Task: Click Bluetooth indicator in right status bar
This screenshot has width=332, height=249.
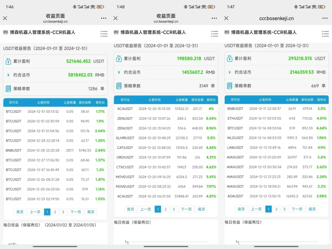Action: [x=296, y=7]
